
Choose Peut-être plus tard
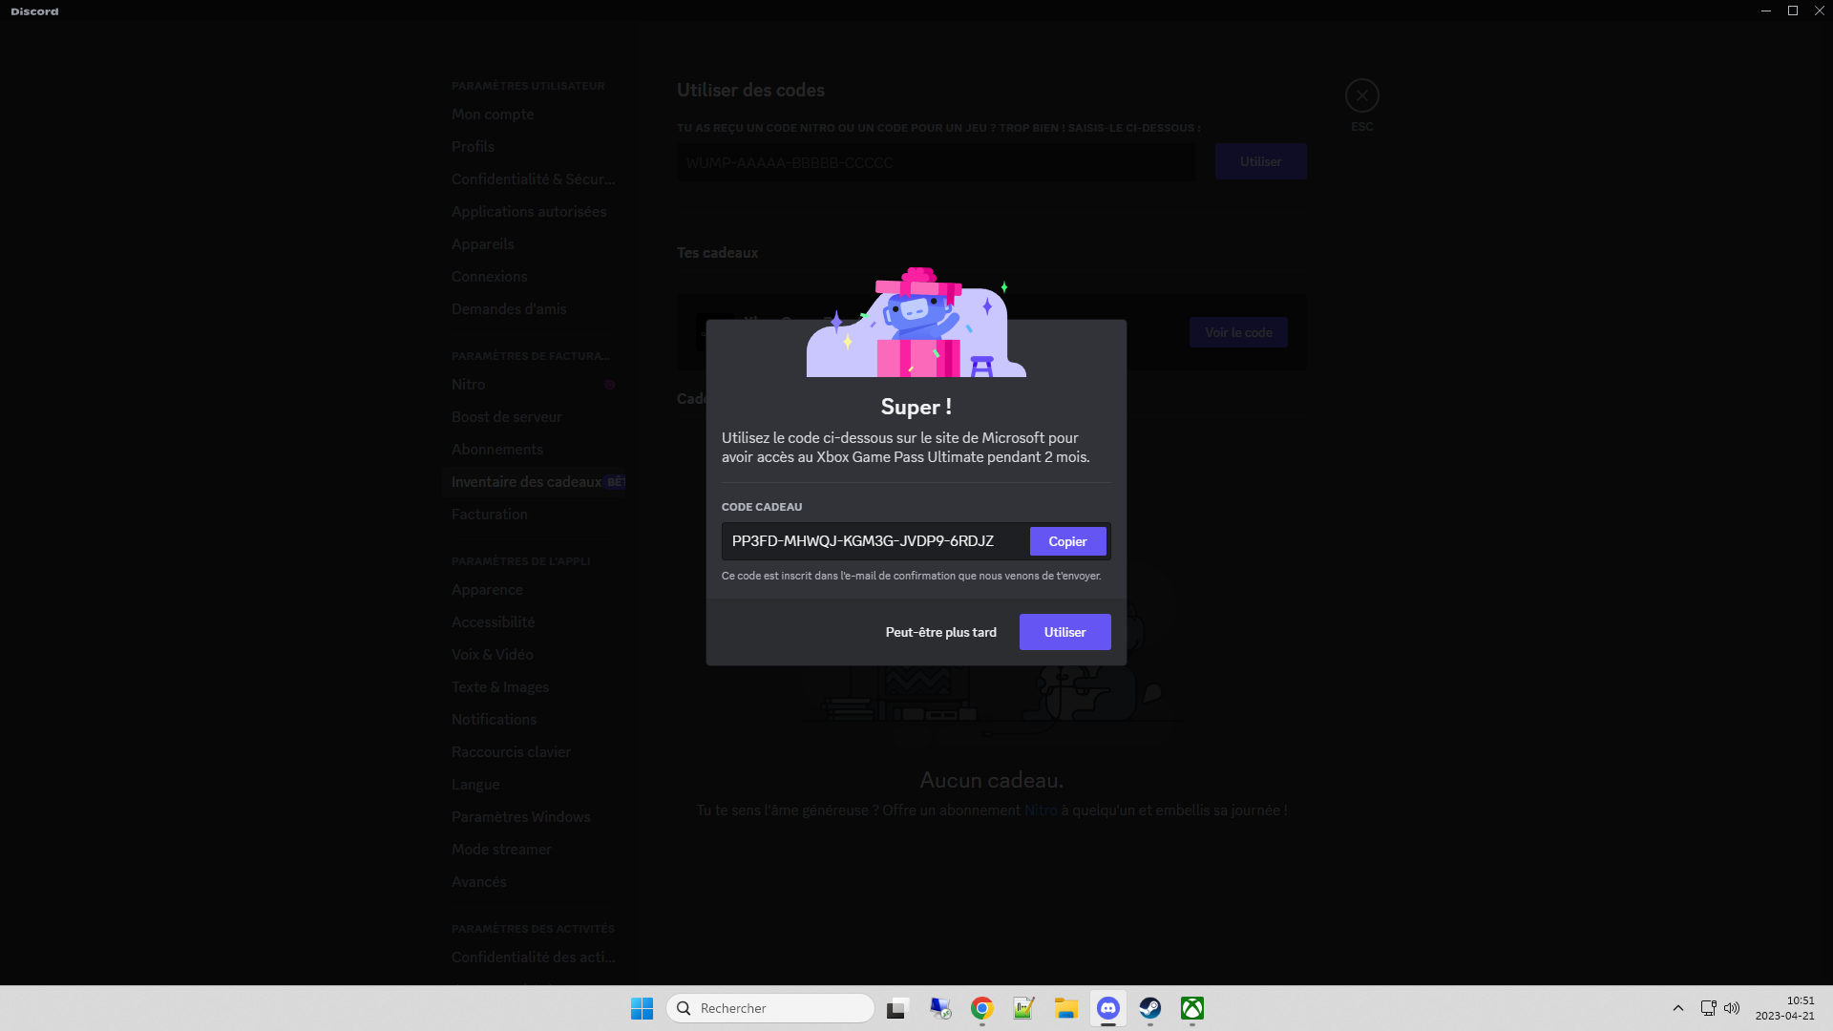940,632
